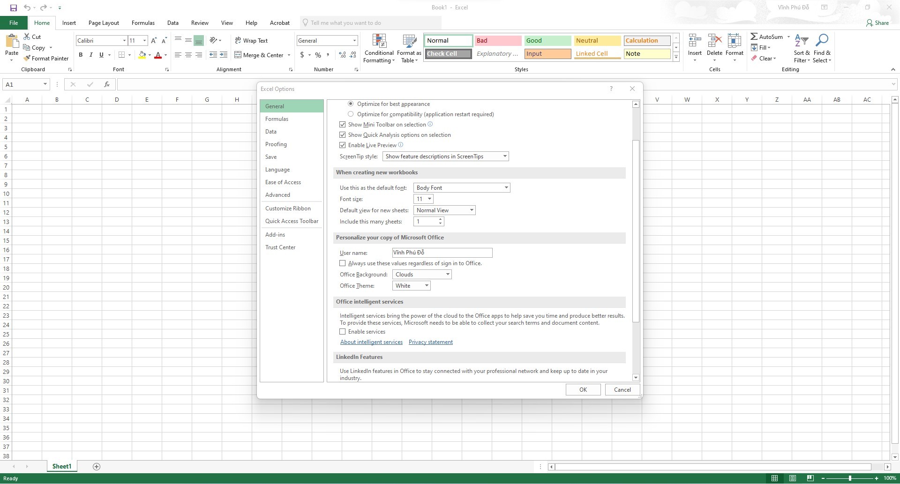This screenshot has width=900, height=484.
Task: Open Sort & Filter icon
Action: click(x=802, y=41)
